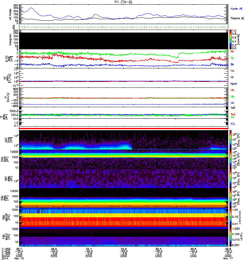Click the blue Bx legend label
Image resolution: width=247 pixels, height=263 pixels.
232,64
